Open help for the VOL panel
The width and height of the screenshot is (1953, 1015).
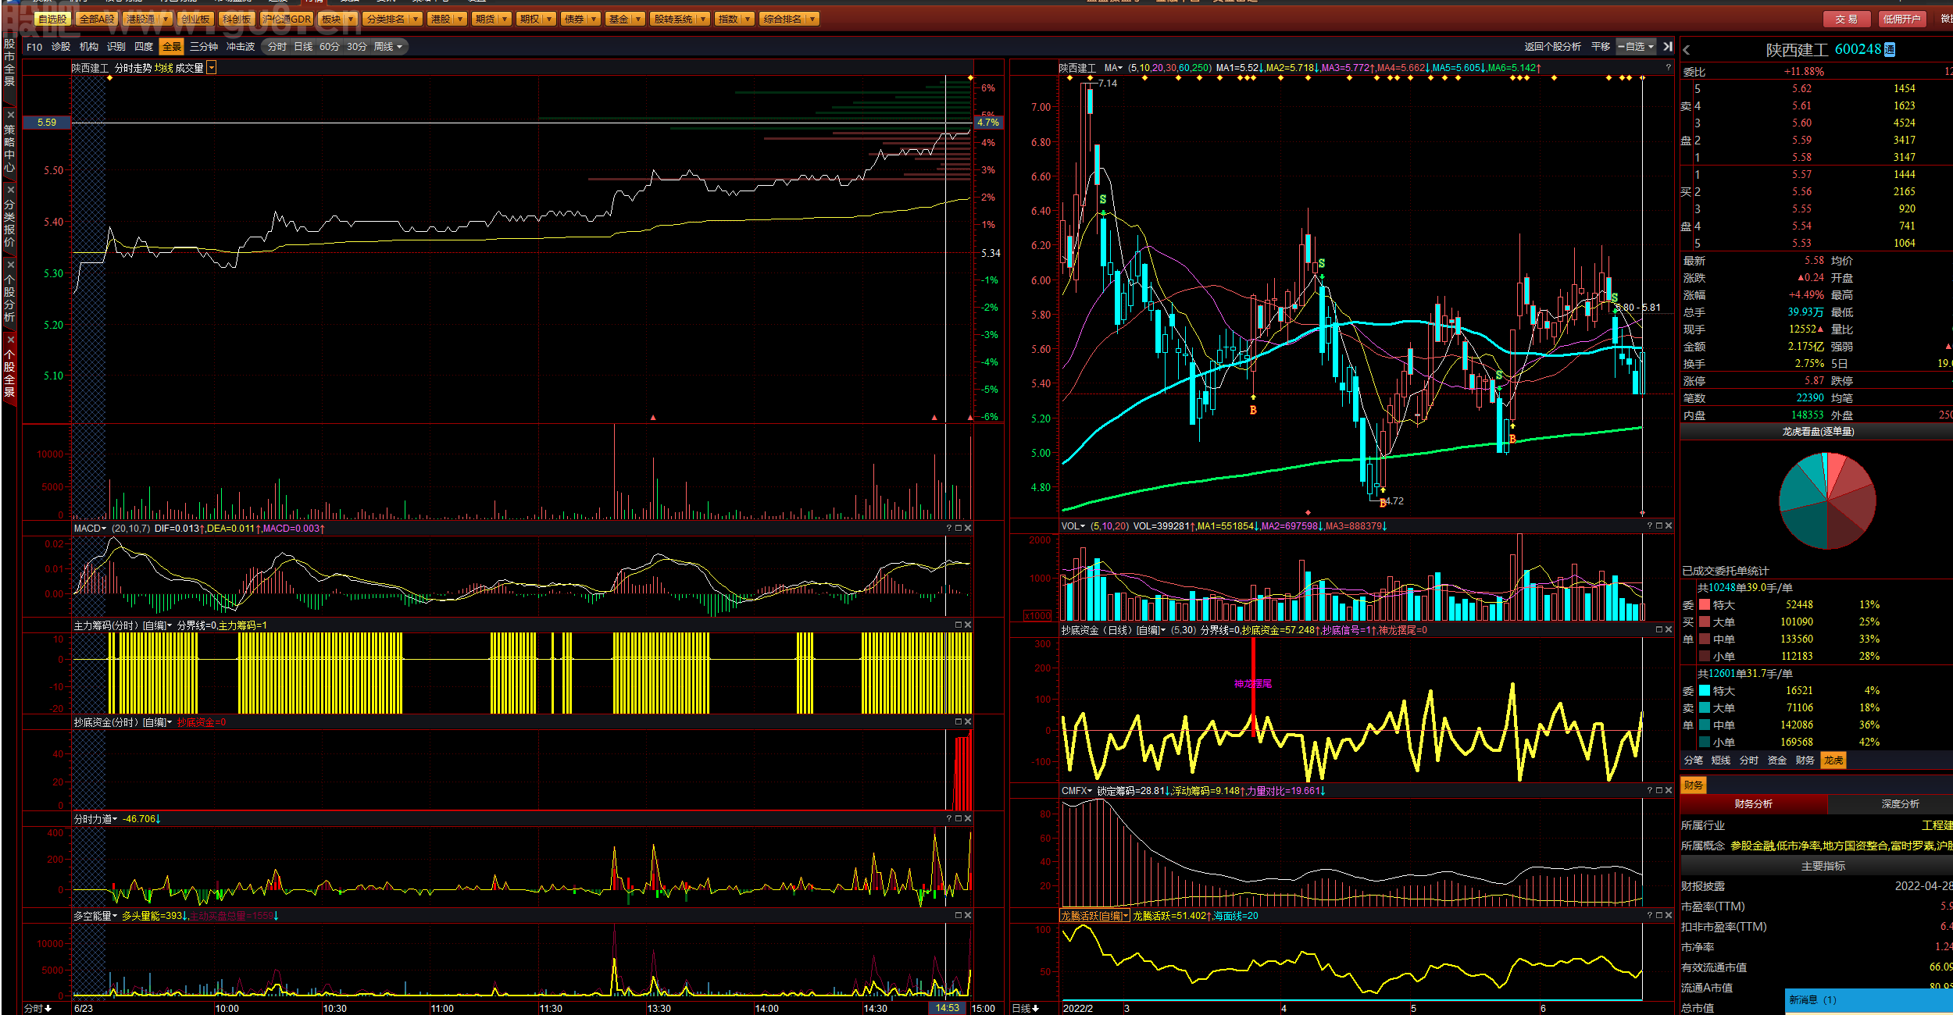coord(1650,526)
